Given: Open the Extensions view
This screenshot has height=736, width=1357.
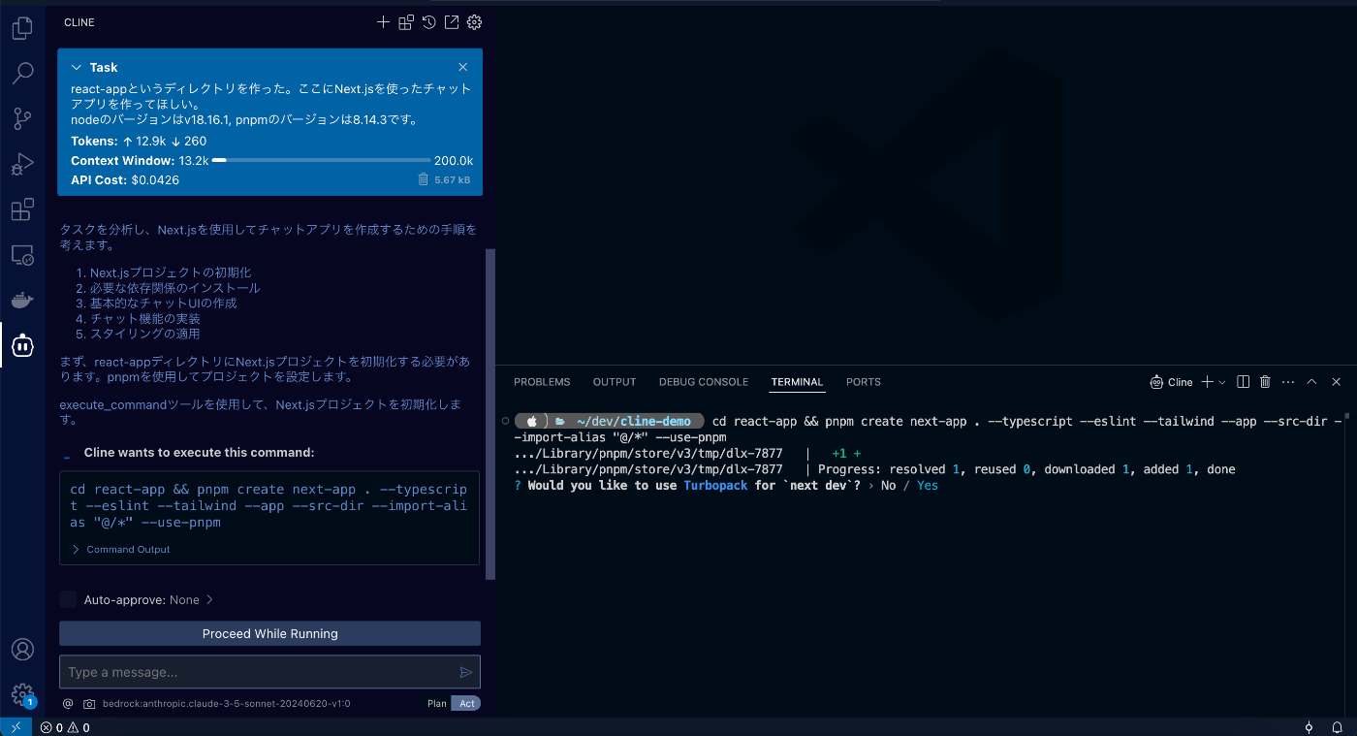Looking at the screenshot, I should (x=22, y=209).
